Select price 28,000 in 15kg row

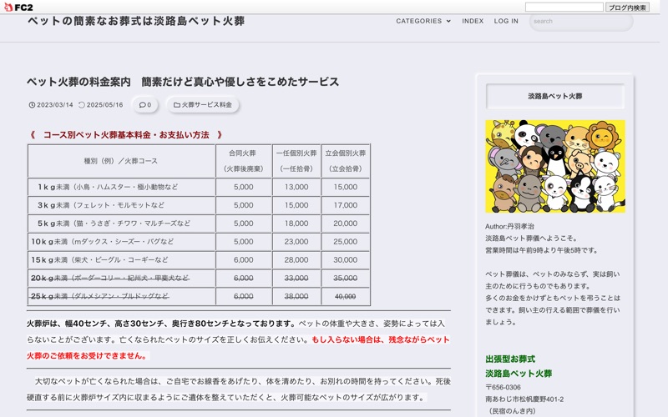(296, 260)
